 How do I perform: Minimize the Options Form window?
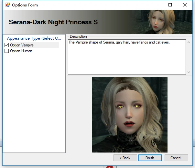pyautogui.click(x=156, y=5)
